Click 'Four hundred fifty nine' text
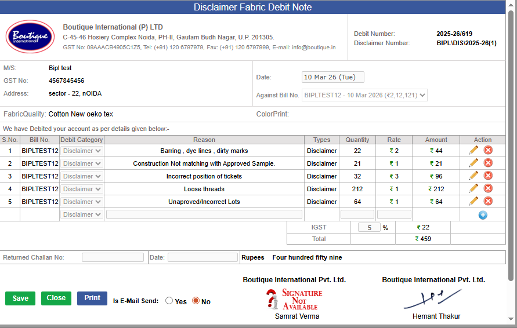The image size is (517, 328). click(307, 257)
